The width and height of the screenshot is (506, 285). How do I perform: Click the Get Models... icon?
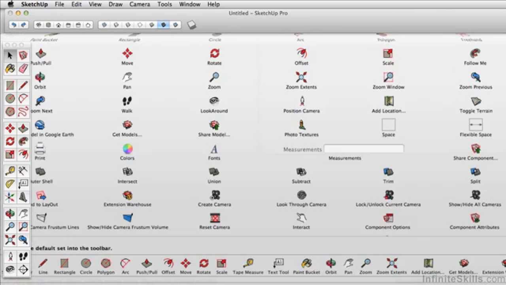(127, 125)
